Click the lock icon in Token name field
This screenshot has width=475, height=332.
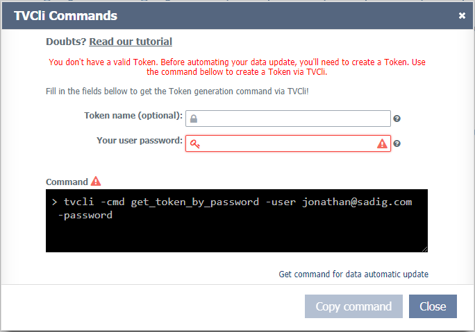pos(194,119)
